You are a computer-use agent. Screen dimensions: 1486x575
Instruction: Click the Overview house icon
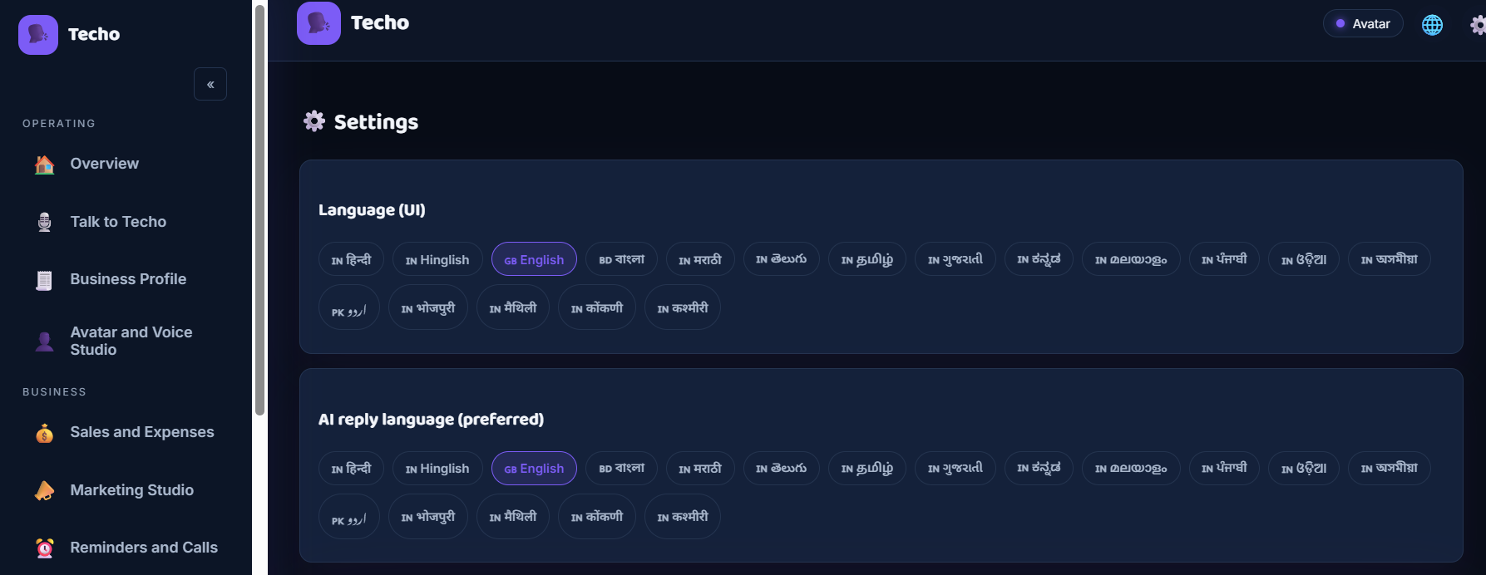click(45, 165)
